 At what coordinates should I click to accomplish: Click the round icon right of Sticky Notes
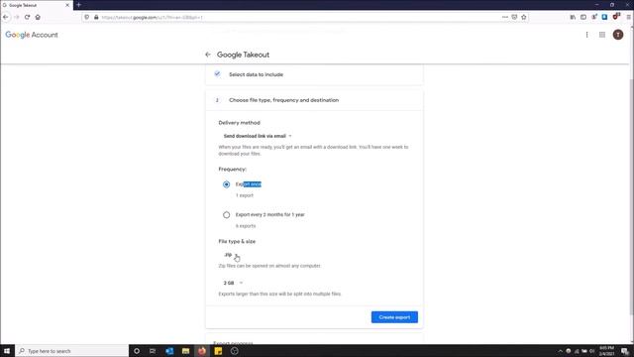(234, 351)
